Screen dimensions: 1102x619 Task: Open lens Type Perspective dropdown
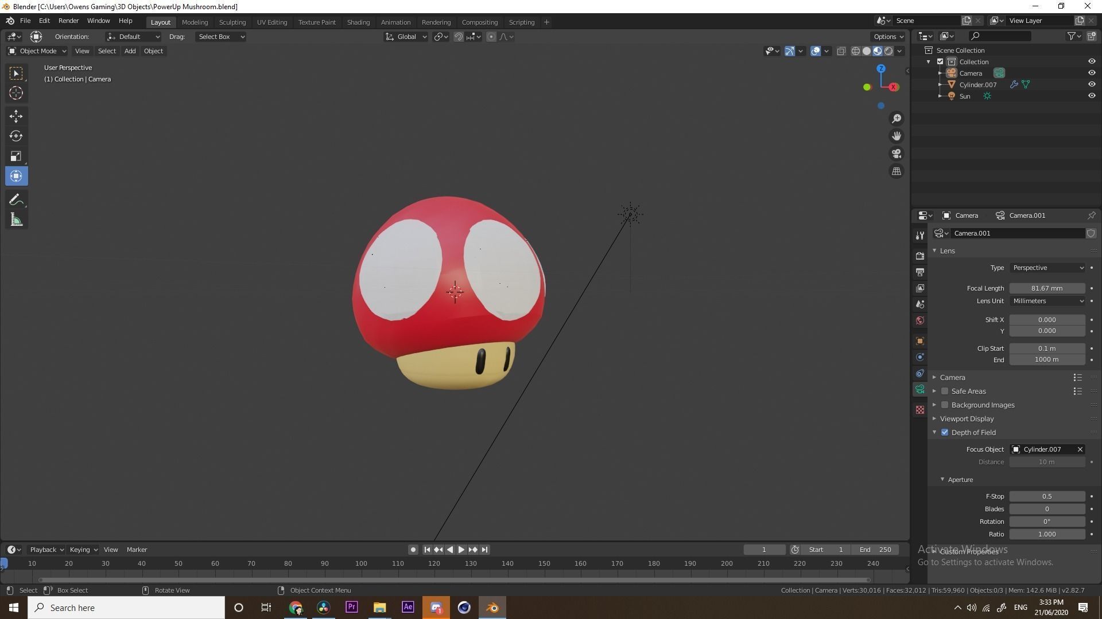coord(1047,268)
